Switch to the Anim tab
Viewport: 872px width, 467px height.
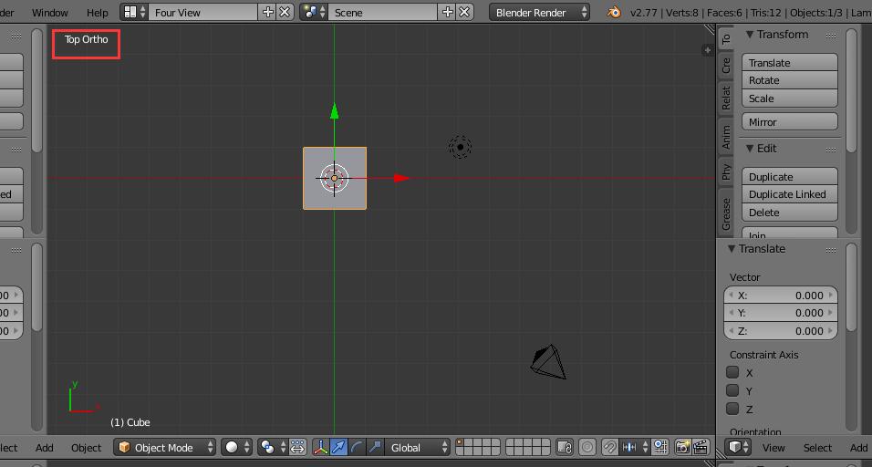click(x=726, y=137)
